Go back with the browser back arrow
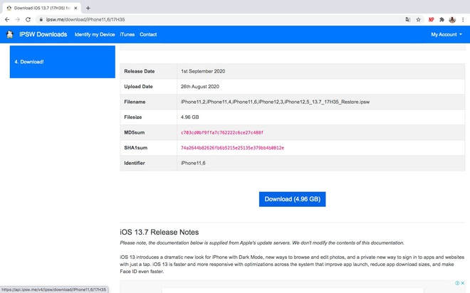470x293 pixels. [7, 19]
